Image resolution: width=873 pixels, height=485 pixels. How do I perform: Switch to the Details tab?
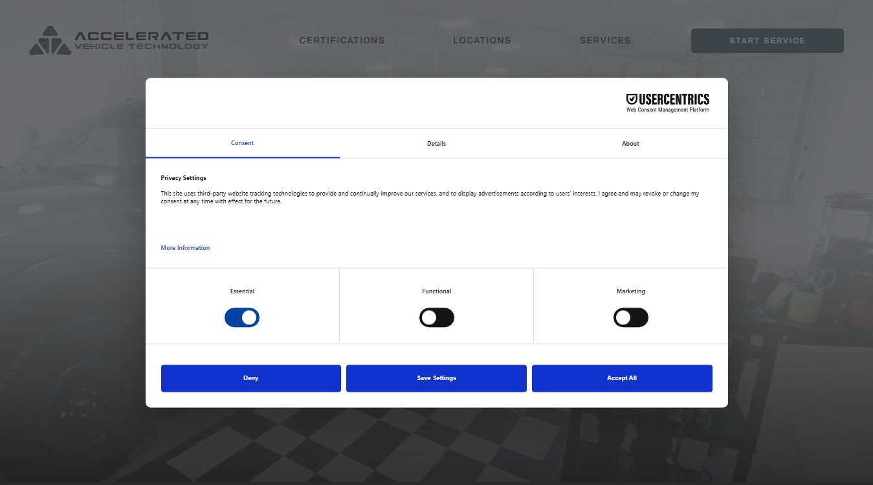click(437, 143)
